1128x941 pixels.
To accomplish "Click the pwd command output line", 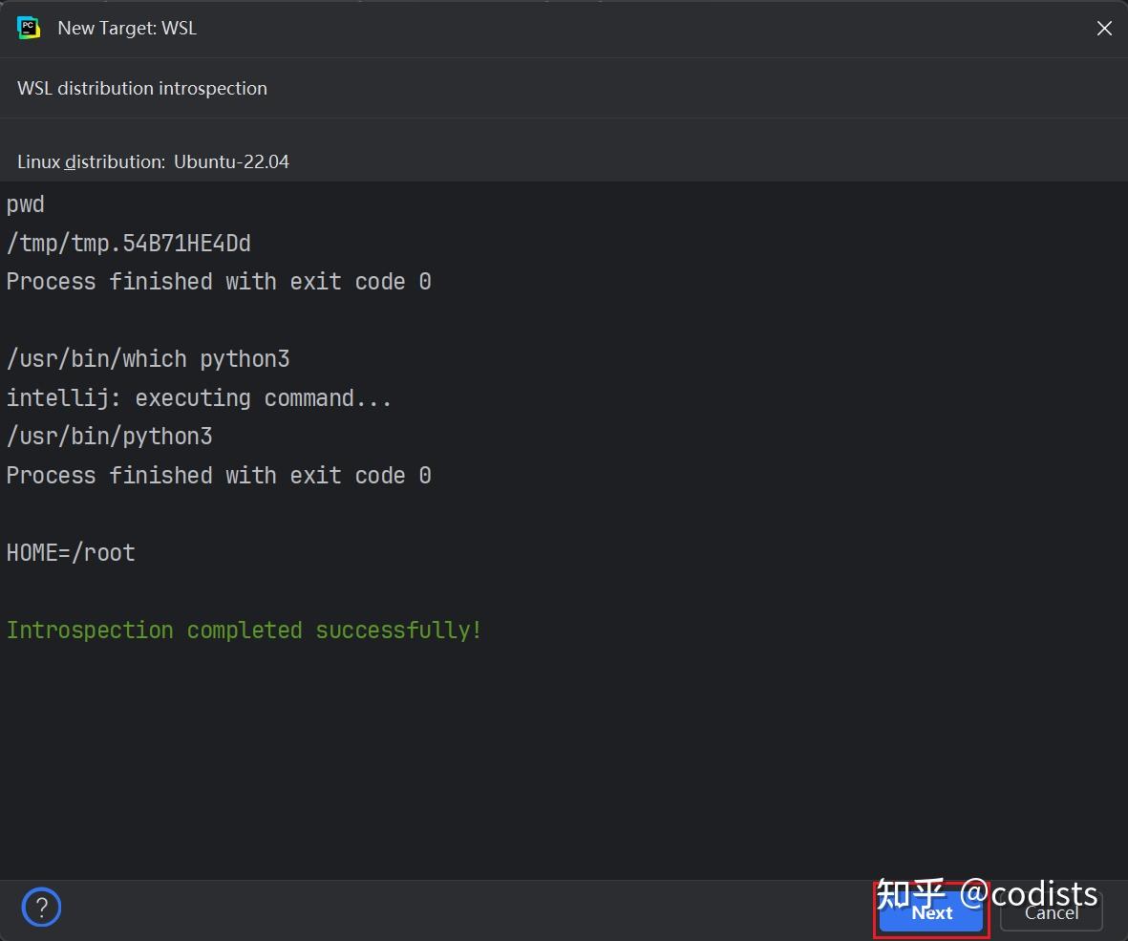I will [x=25, y=203].
